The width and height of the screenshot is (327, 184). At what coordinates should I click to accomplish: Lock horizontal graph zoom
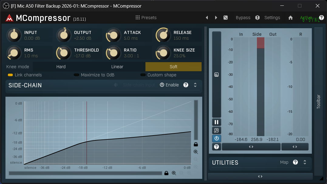pyautogui.click(x=166, y=173)
